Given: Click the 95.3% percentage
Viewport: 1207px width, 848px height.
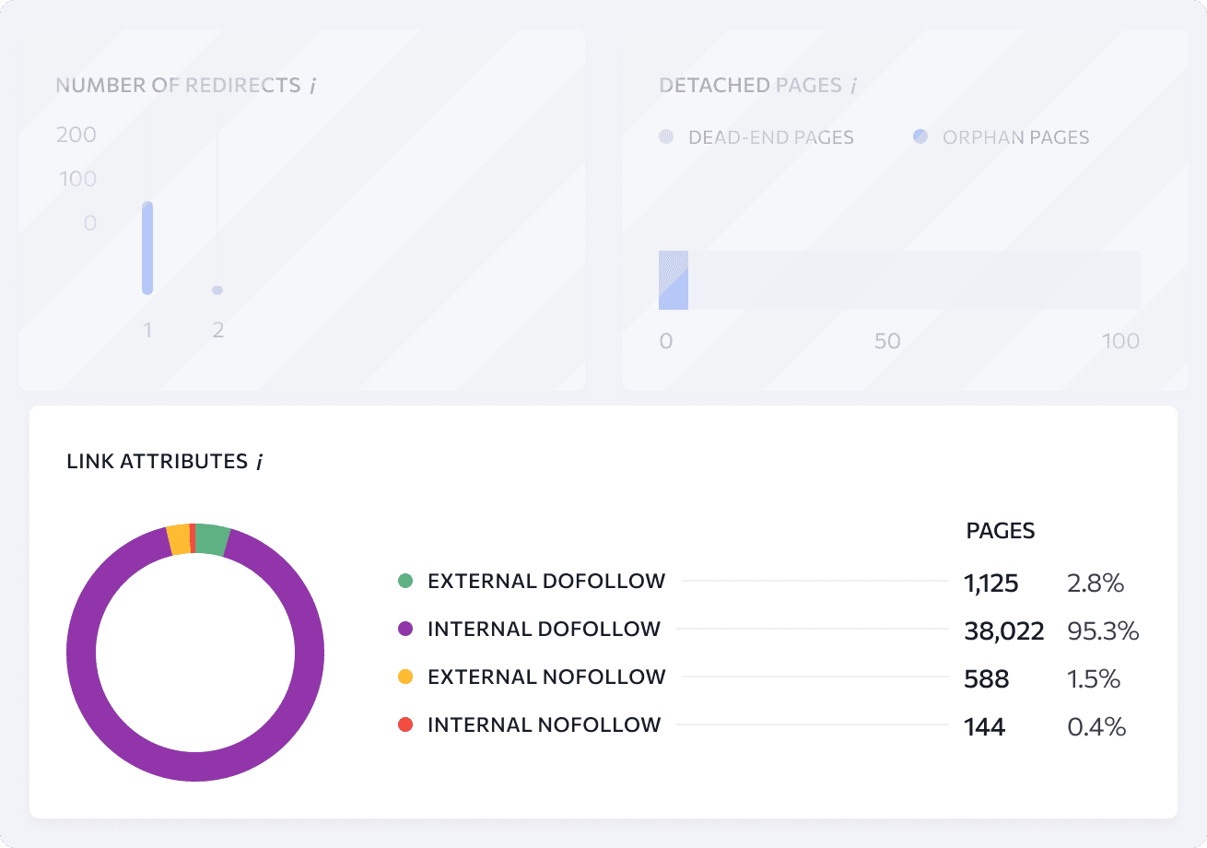Looking at the screenshot, I should tap(1103, 631).
